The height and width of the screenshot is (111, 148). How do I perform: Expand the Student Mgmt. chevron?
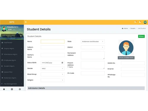22,66
